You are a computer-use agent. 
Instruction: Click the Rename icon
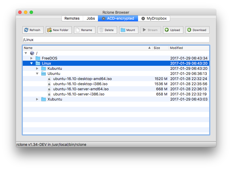[78, 30]
